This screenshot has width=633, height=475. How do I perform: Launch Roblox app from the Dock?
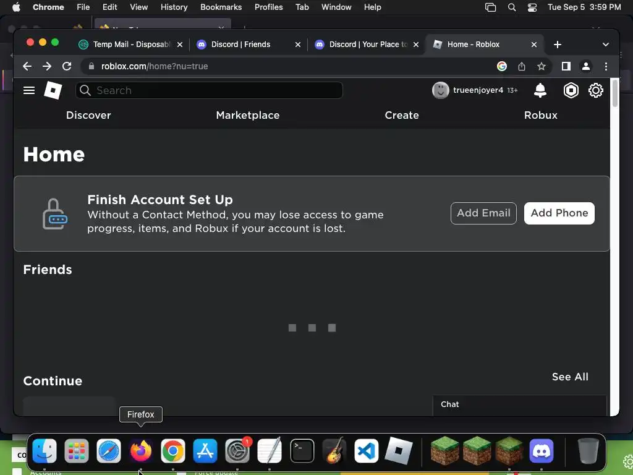pos(399,450)
